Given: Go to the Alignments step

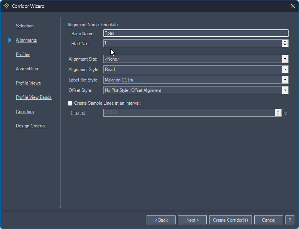Looking at the screenshot, I should (26, 40).
